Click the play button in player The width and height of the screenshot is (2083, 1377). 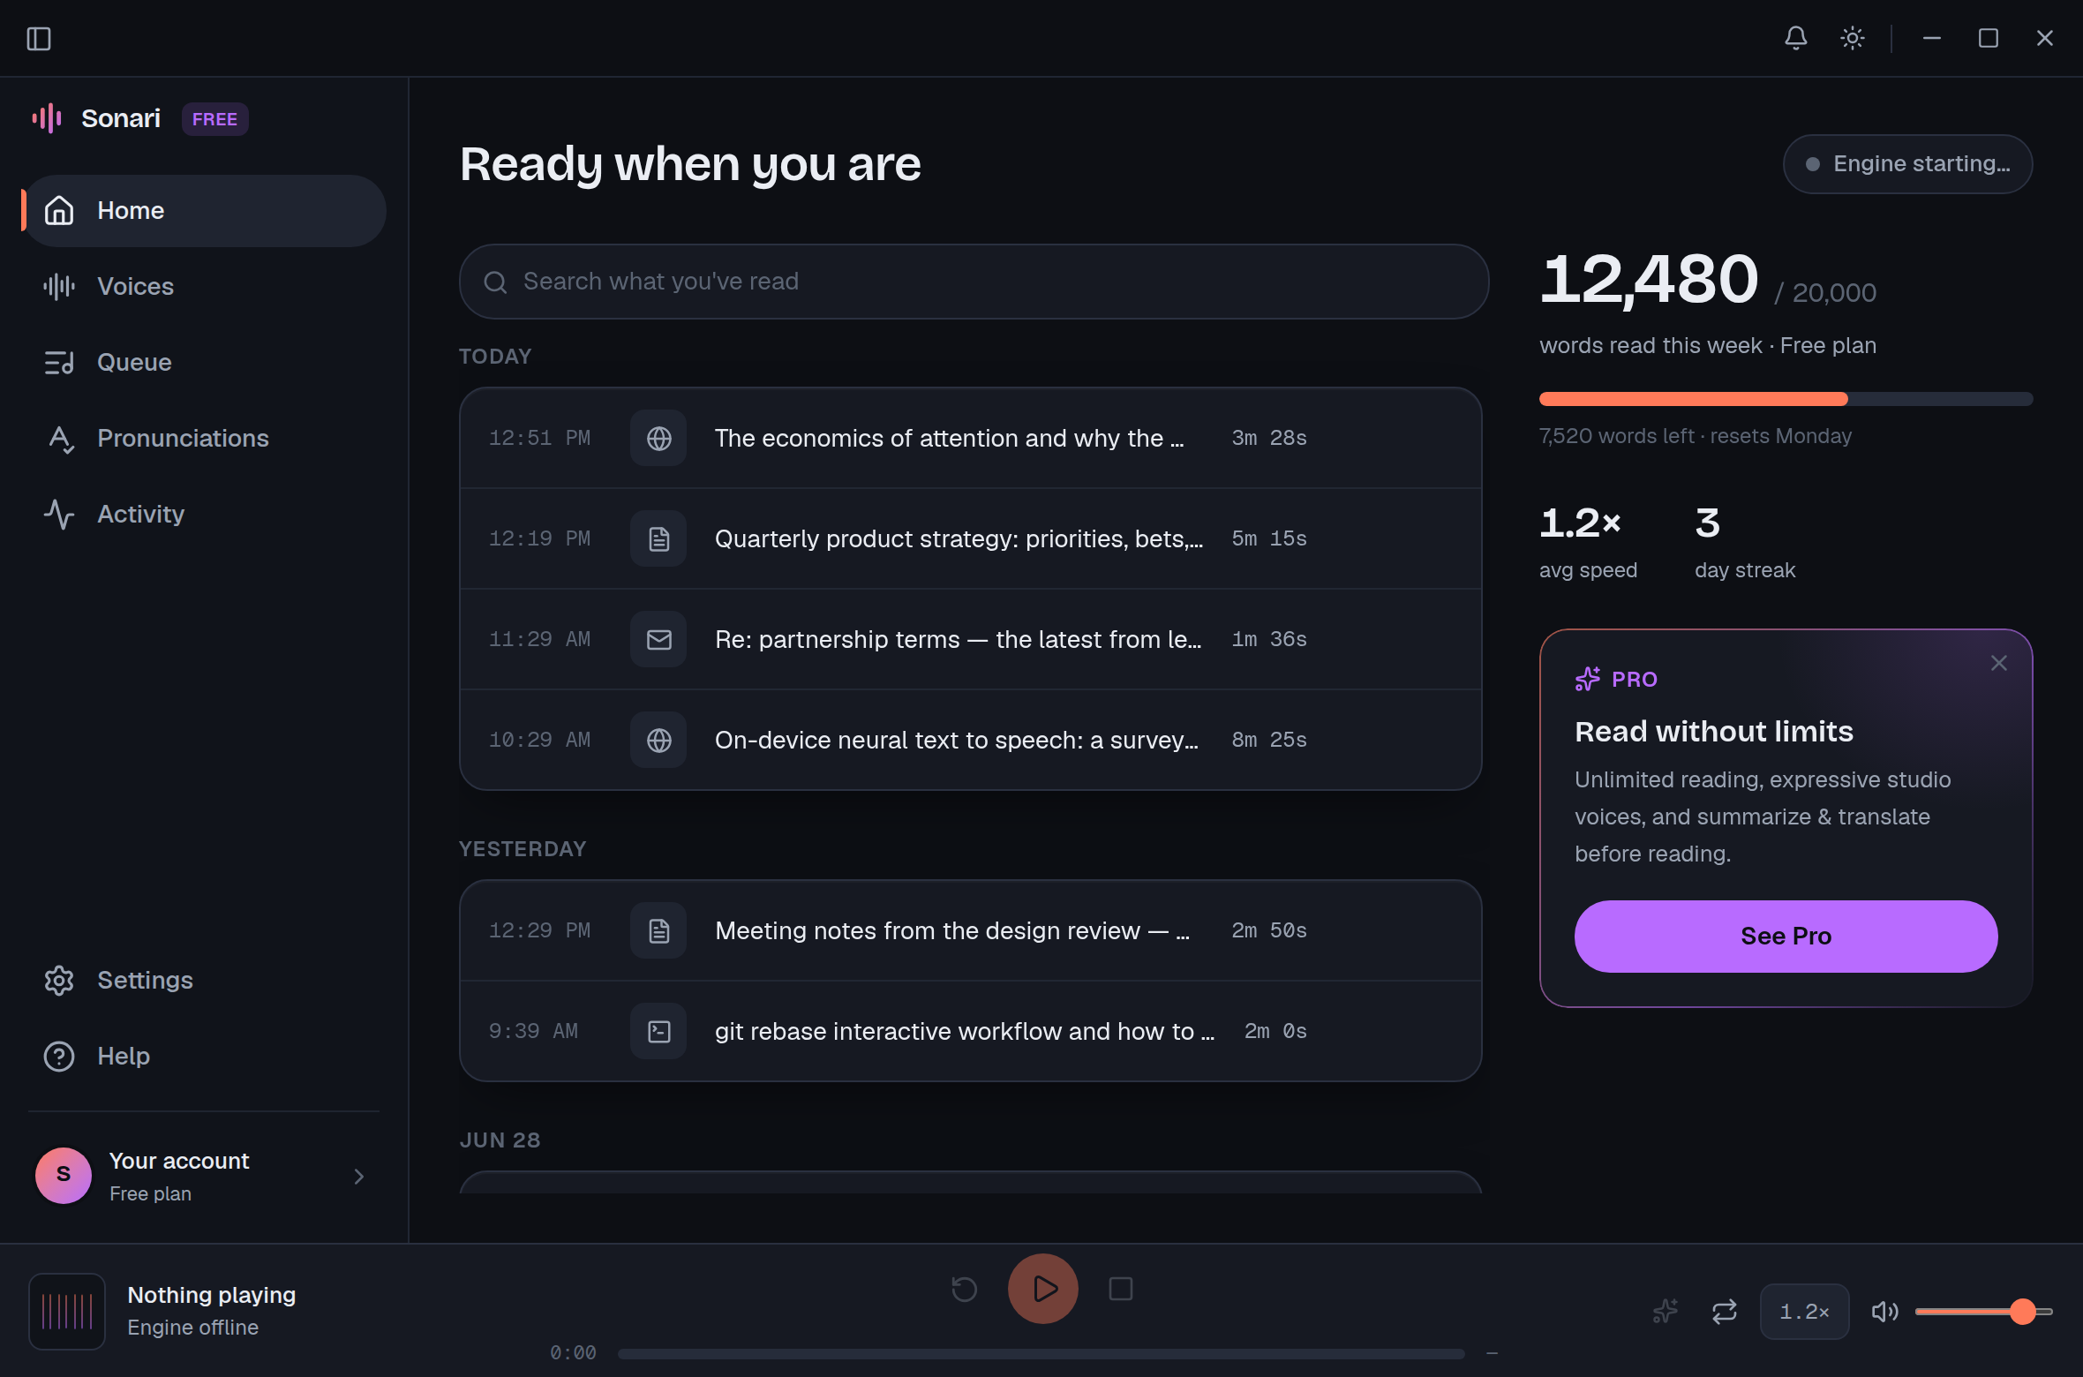(x=1043, y=1289)
